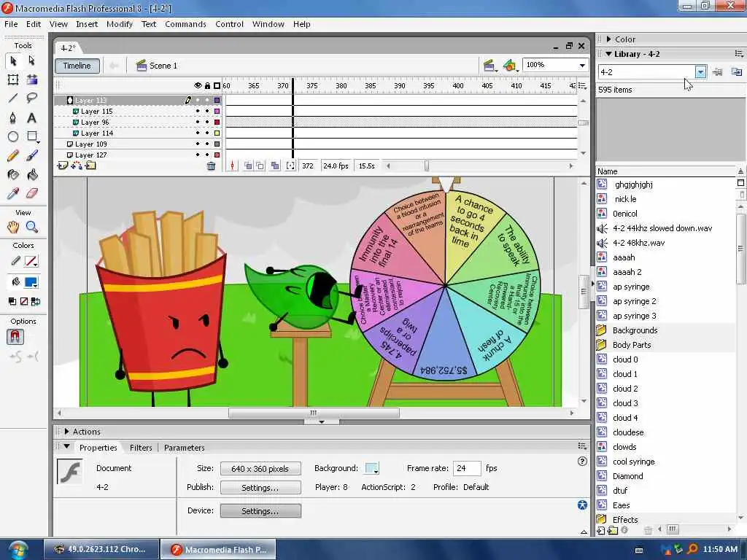Open the Insert menu

pos(87,24)
